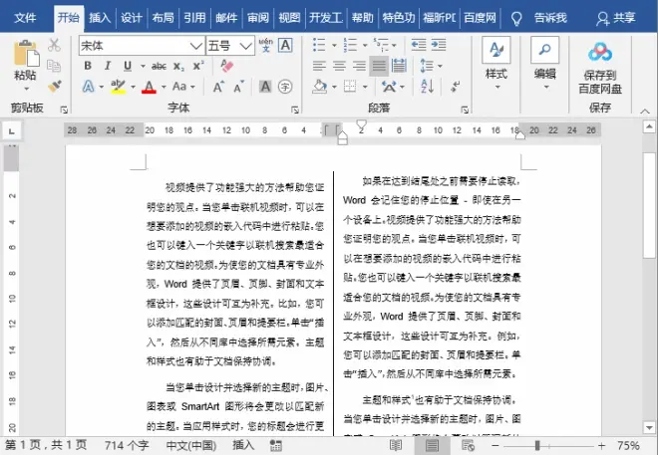Screen dimensions: 658x455
Task: Switch to the 布局 tab
Action: [x=163, y=18]
